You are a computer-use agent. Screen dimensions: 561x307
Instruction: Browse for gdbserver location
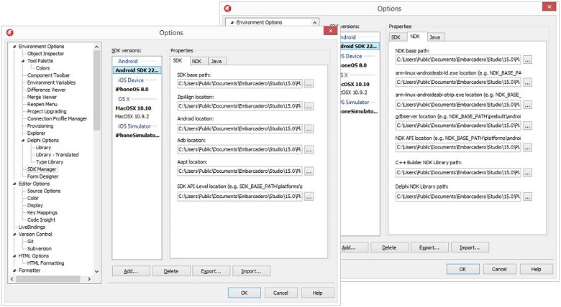pyautogui.click(x=527, y=126)
